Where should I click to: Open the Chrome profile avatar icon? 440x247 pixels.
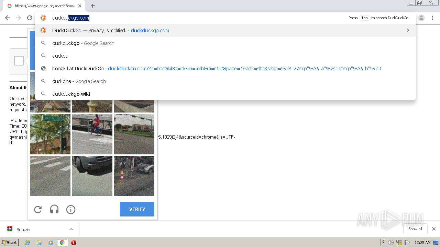[x=421, y=18]
